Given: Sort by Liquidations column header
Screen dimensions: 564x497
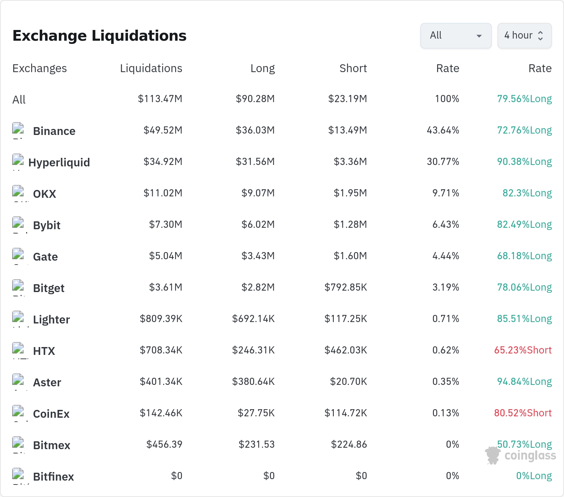Looking at the screenshot, I should click(x=151, y=68).
